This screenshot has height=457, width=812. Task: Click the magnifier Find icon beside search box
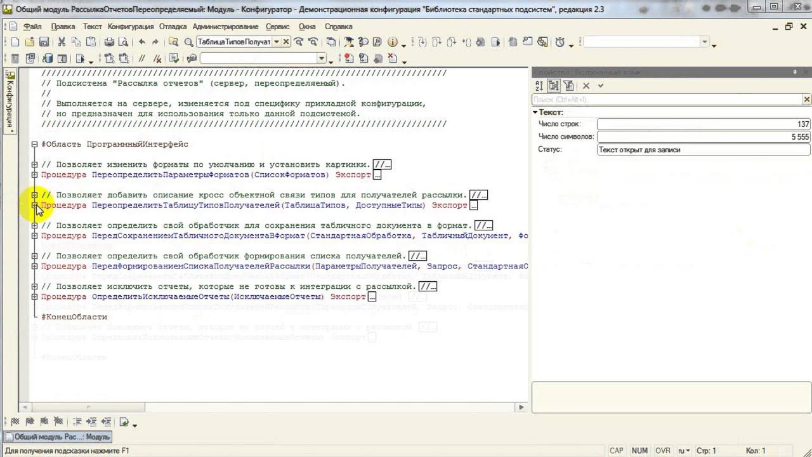point(188,42)
